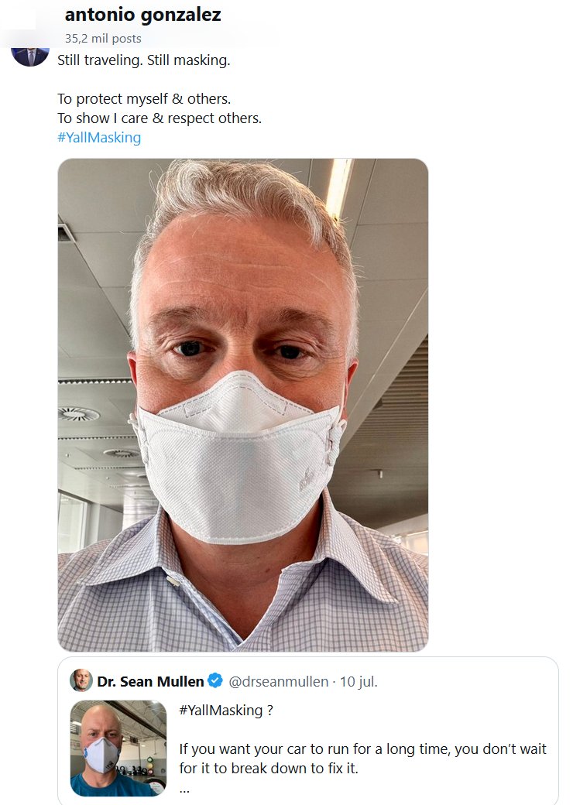573x805 pixels.
Task: Open the @drseanmullen handle
Action: click(x=275, y=682)
